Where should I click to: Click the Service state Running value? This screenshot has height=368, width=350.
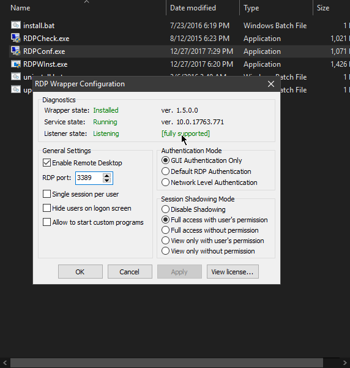pyautogui.click(x=105, y=122)
